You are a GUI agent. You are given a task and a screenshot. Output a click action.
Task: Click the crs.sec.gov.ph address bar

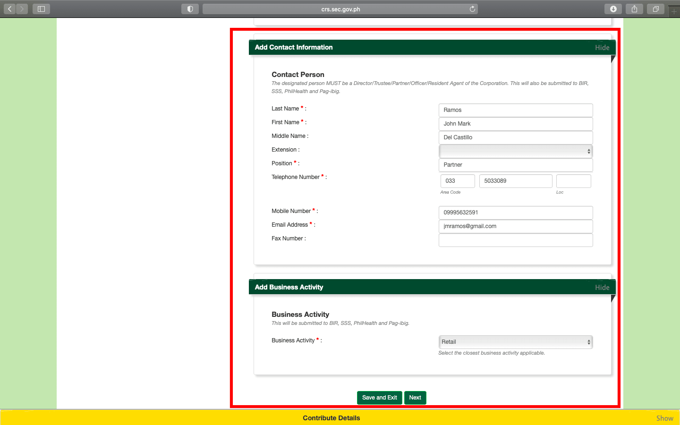[340, 9]
